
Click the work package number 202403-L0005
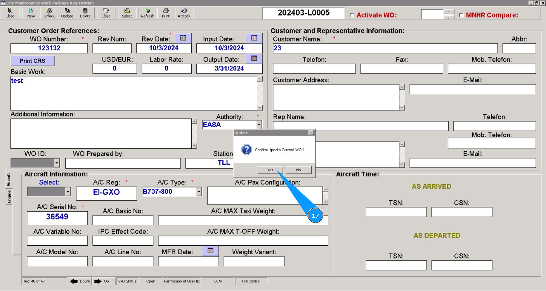(x=303, y=13)
